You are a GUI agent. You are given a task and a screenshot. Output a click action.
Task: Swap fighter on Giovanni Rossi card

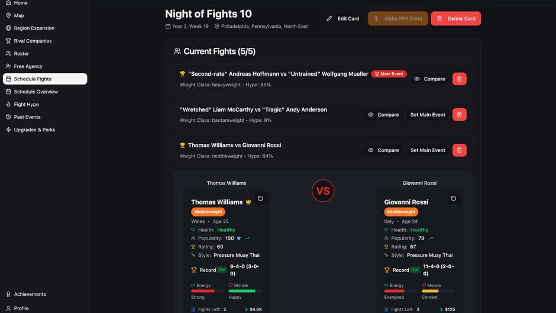pos(454,199)
